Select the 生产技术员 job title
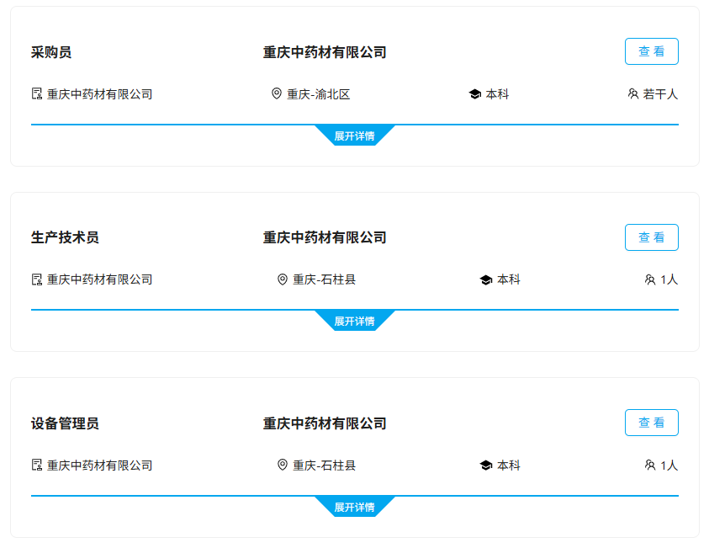709x548 pixels. [x=65, y=237]
